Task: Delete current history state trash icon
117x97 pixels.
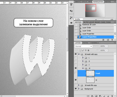Action: coord(112,40)
